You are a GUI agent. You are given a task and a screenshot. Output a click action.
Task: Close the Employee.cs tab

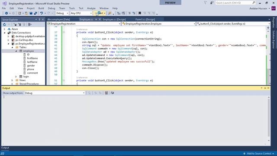pos(100,19)
